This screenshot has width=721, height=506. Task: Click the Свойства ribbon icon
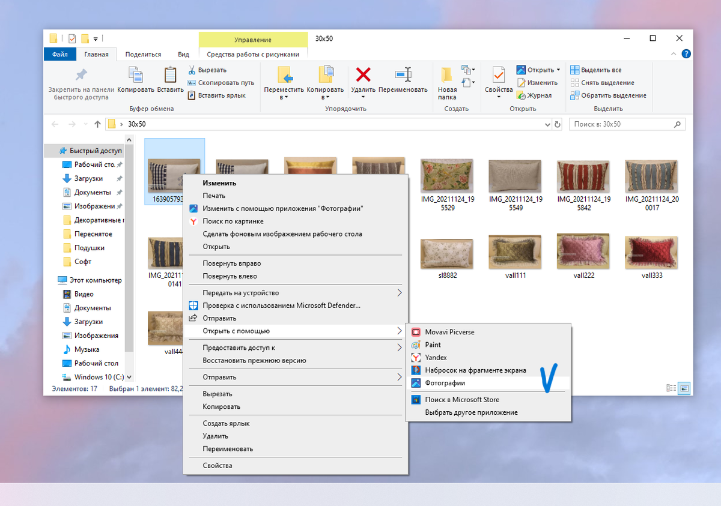[498, 74]
